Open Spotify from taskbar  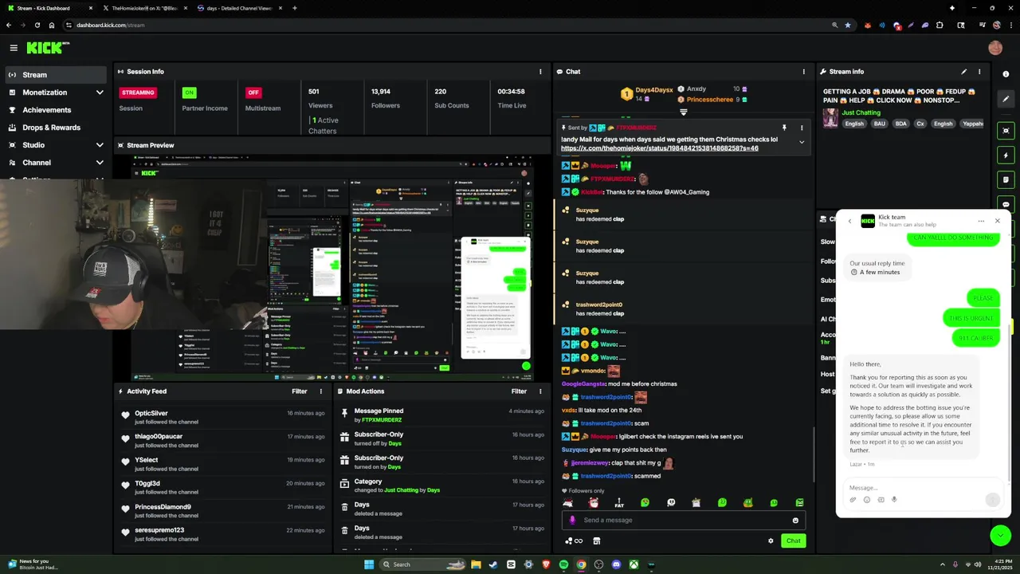pyautogui.click(x=563, y=564)
